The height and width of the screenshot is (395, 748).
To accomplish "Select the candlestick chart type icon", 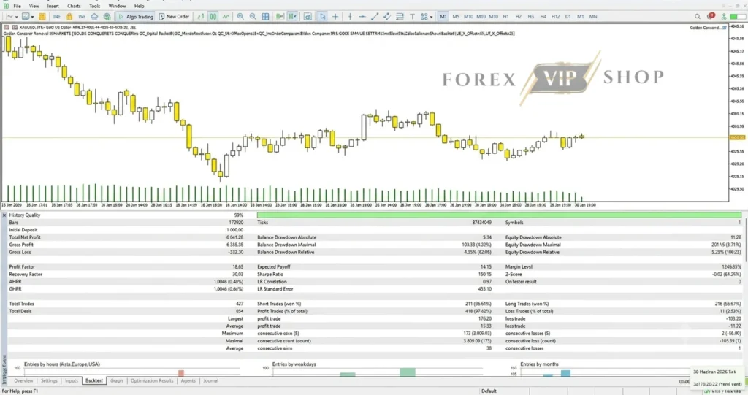I will [x=213, y=17].
